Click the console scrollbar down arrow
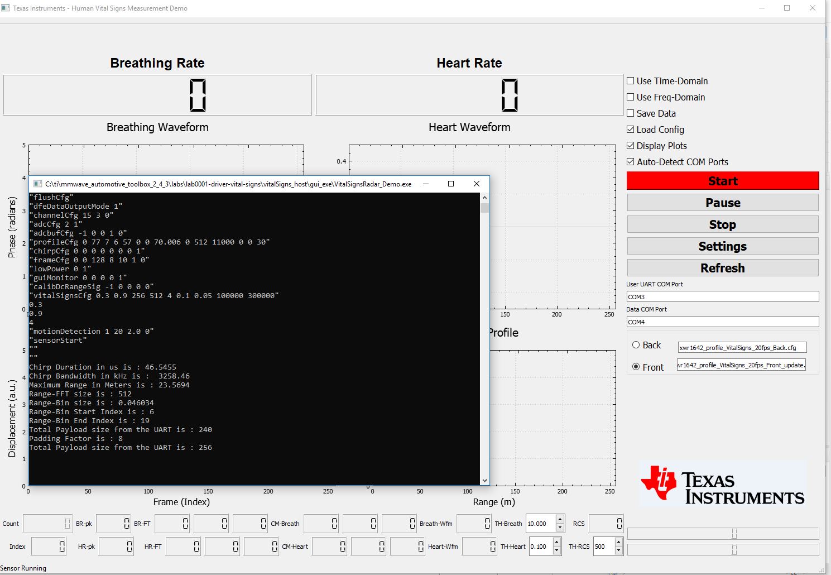This screenshot has width=831, height=575. 484,480
